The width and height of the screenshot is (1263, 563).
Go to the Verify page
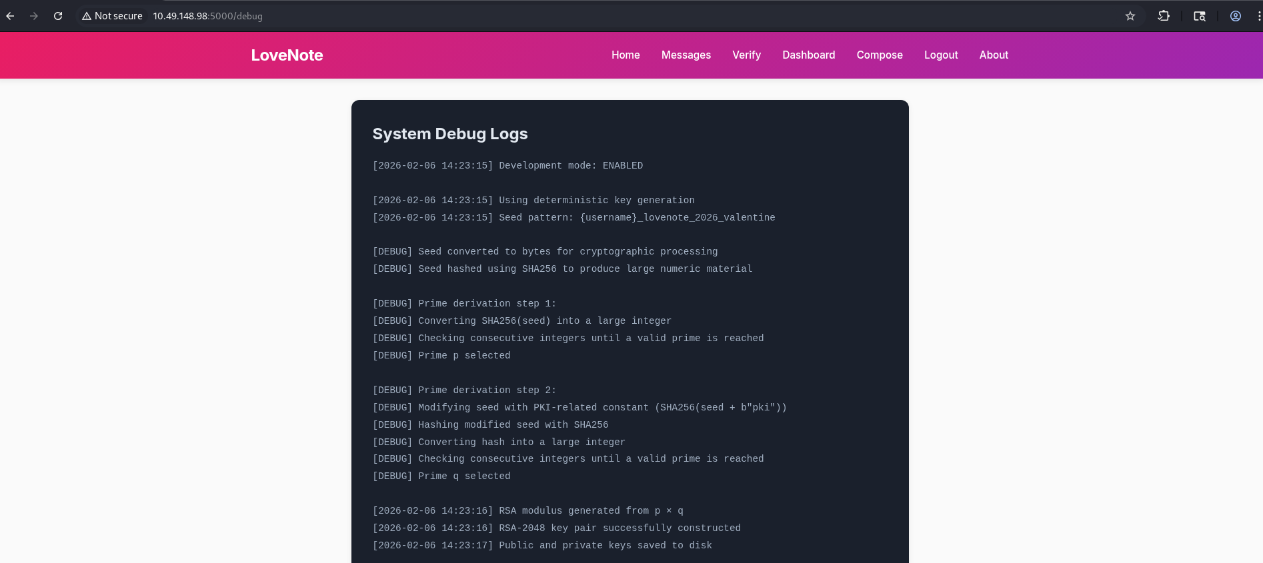746,55
